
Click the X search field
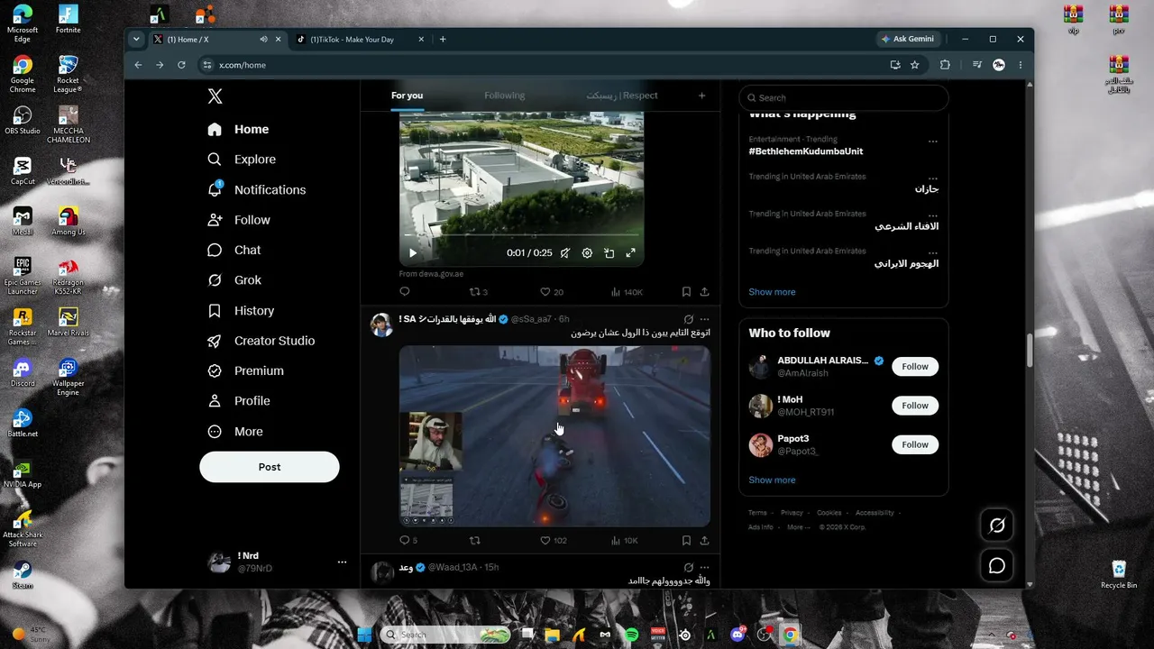point(844,97)
